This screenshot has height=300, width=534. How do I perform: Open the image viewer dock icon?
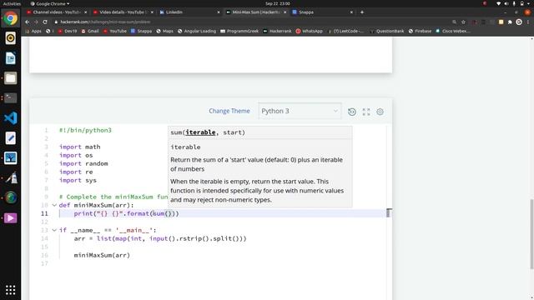coord(11,157)
